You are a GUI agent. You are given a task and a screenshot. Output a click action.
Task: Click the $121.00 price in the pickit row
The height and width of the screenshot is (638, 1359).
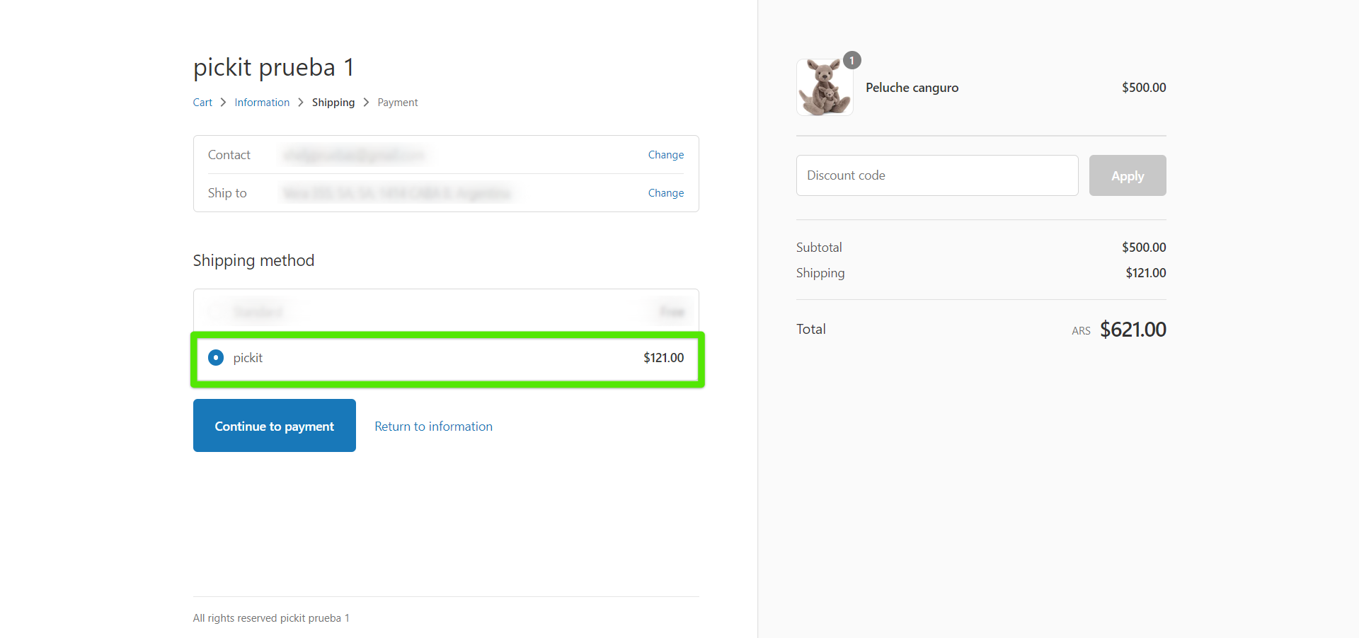point(663,358)
